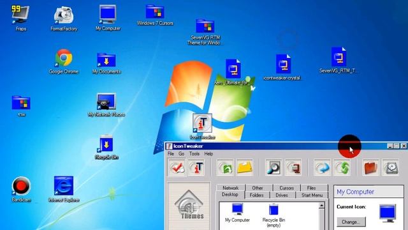
Task: Select the Format Factory desktop shortcut
Action: pyautogui.click(x=64, y=19)
